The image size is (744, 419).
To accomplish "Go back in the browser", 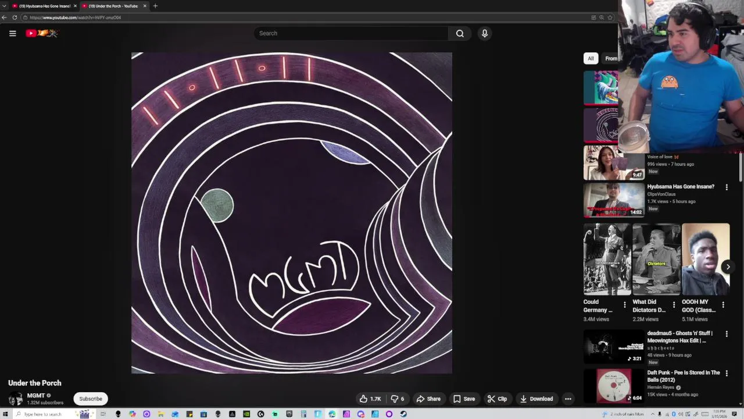I will point(4,17).
